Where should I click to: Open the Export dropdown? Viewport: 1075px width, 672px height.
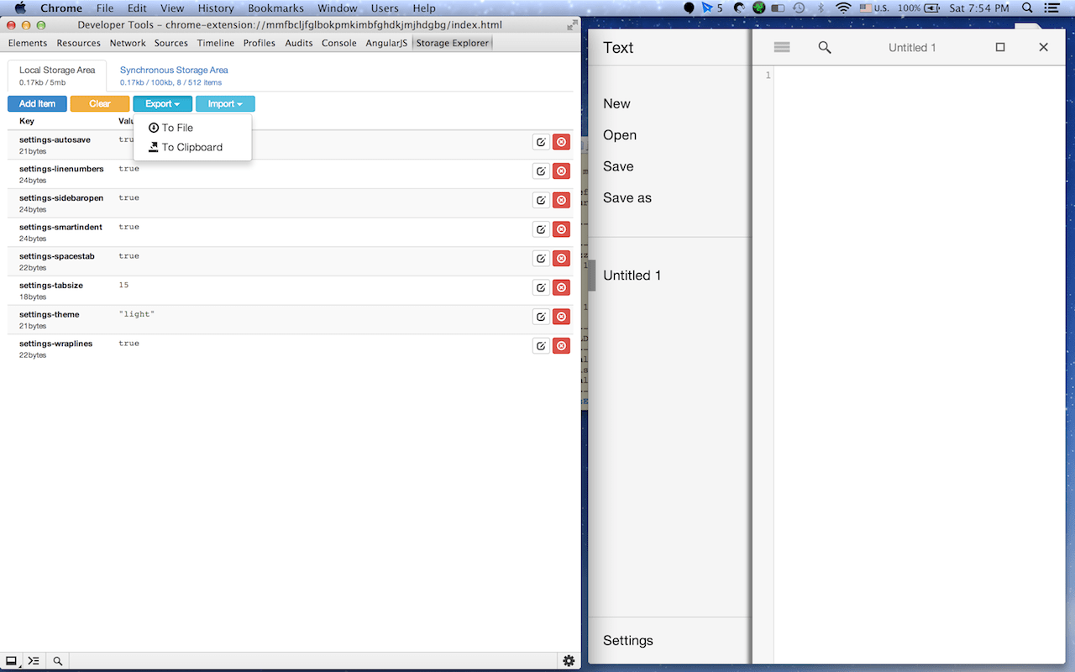tap(162, 103)
